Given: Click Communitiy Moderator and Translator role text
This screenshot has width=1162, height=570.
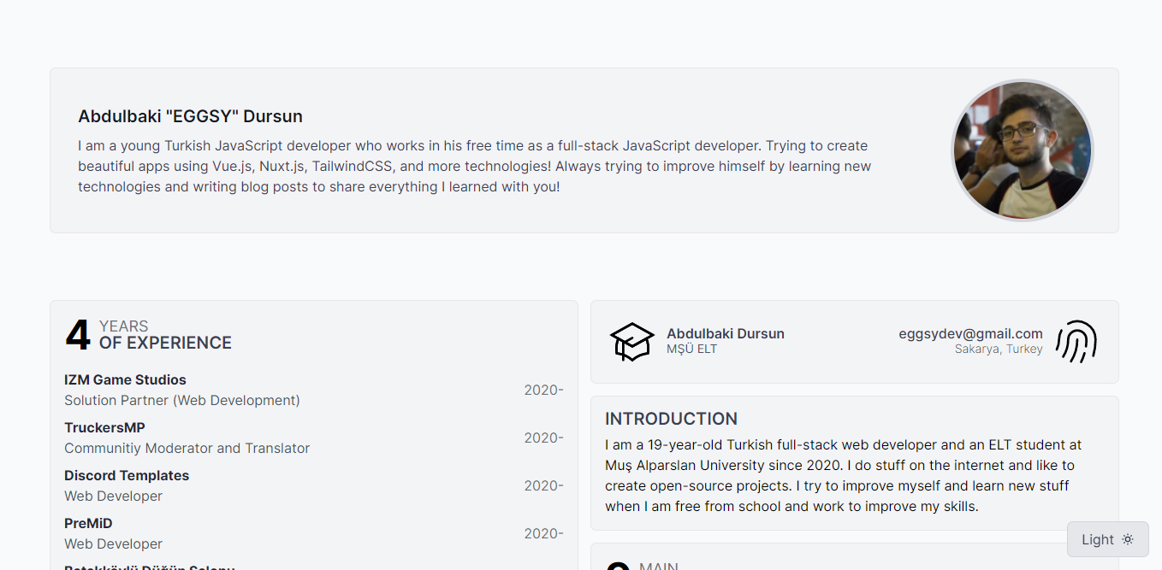Looking at the screenshot, I should pos(187,448).
